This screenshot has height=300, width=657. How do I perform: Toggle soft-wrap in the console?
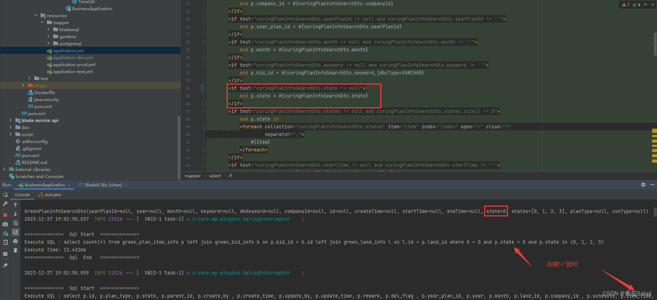pos(15,223)
